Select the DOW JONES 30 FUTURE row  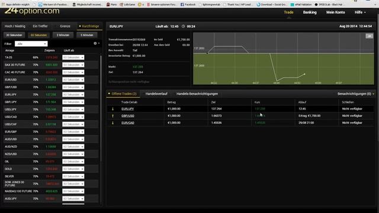[52, 184]
